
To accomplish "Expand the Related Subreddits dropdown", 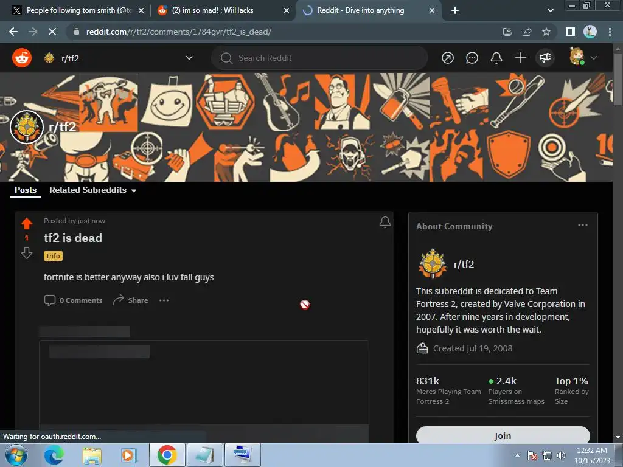I will tap(92, 190).
